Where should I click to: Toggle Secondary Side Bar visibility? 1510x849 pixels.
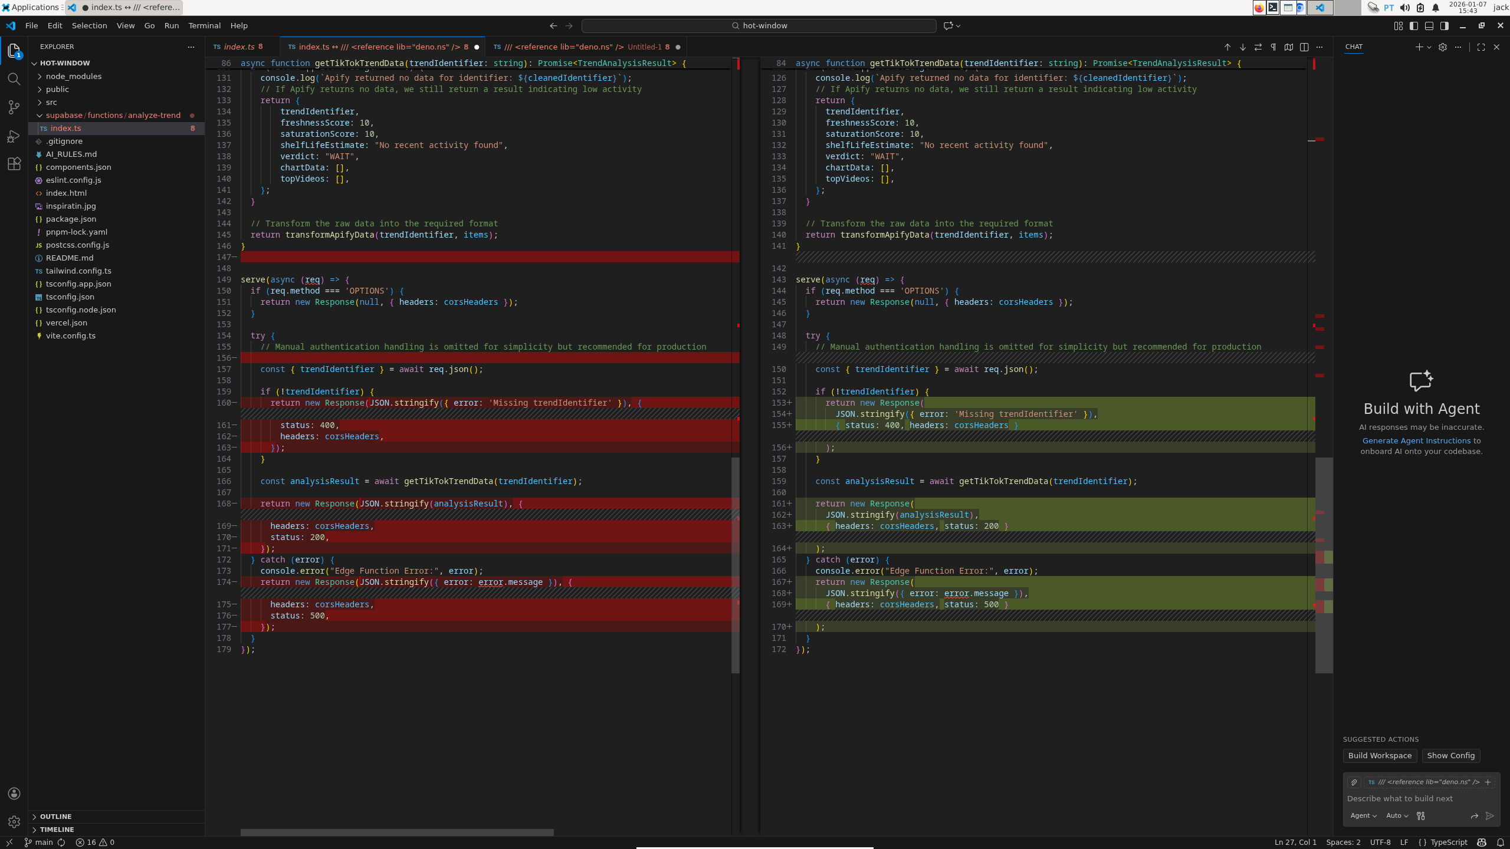click(1445, 26)
